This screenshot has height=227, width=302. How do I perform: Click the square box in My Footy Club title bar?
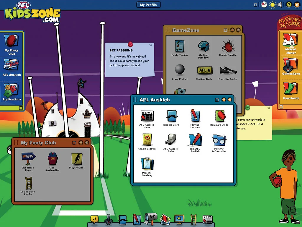[x=74, y=143]
